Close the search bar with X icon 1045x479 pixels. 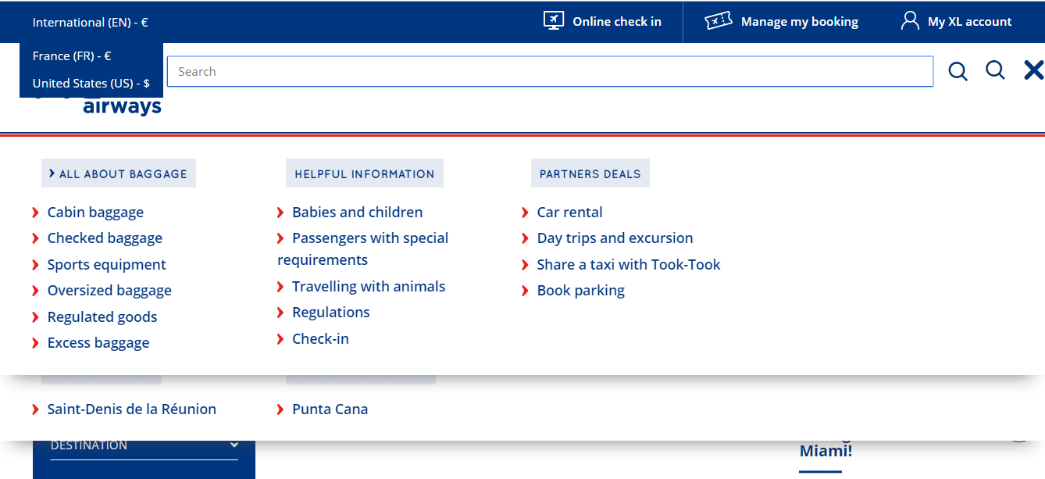tap(1033, 70)
